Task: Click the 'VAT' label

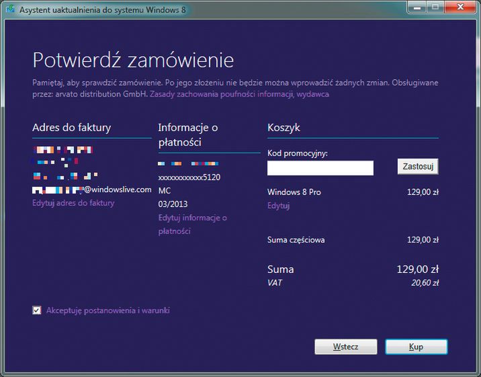Action: point(275,283)
